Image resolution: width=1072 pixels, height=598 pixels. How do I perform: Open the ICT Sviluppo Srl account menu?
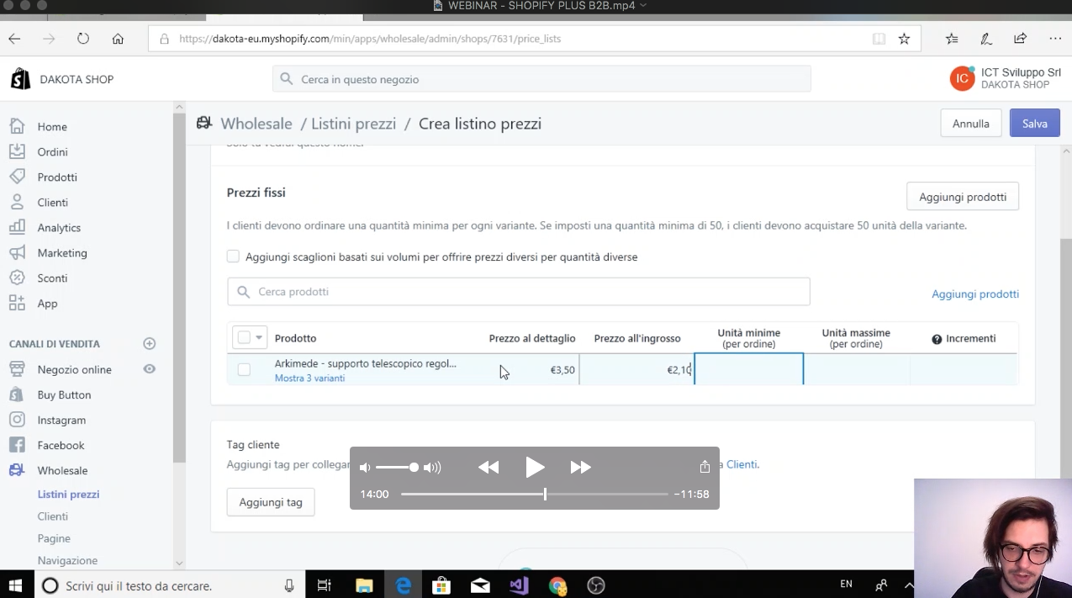pos(1006,79)
